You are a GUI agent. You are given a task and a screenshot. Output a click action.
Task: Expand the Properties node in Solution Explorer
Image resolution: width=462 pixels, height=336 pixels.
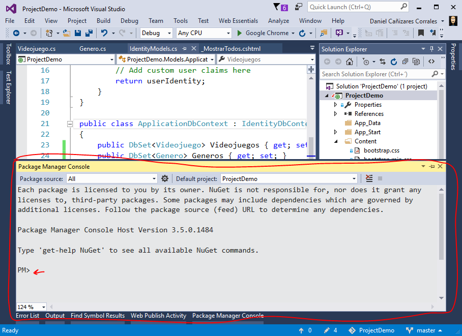click(x=335, y=105)
